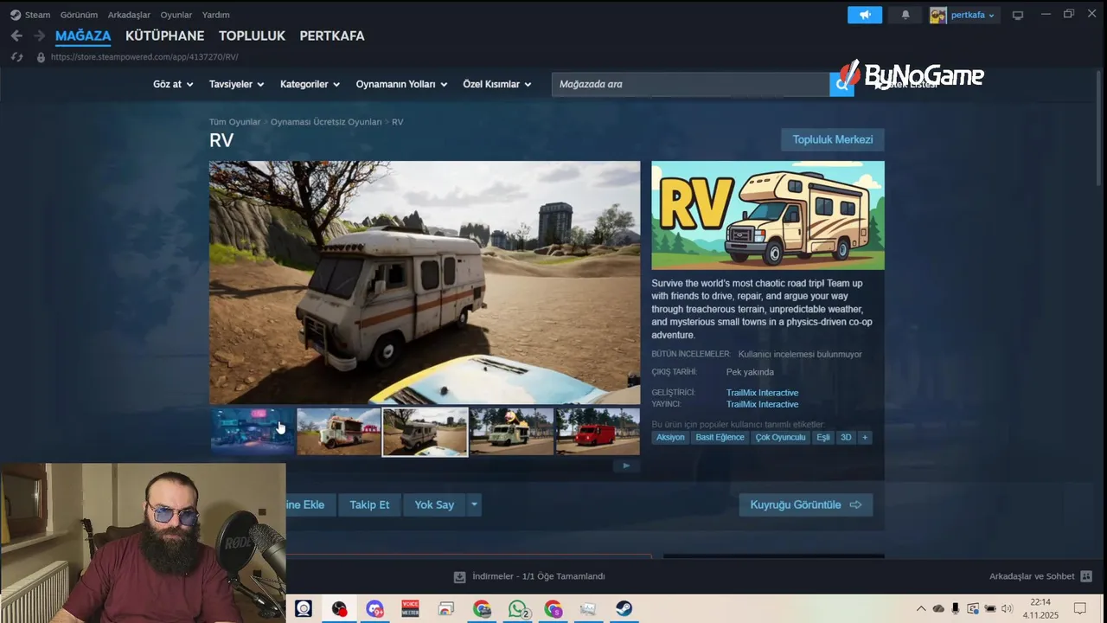Click Kuyruğu Görüntüle button

tap(805, 504)
